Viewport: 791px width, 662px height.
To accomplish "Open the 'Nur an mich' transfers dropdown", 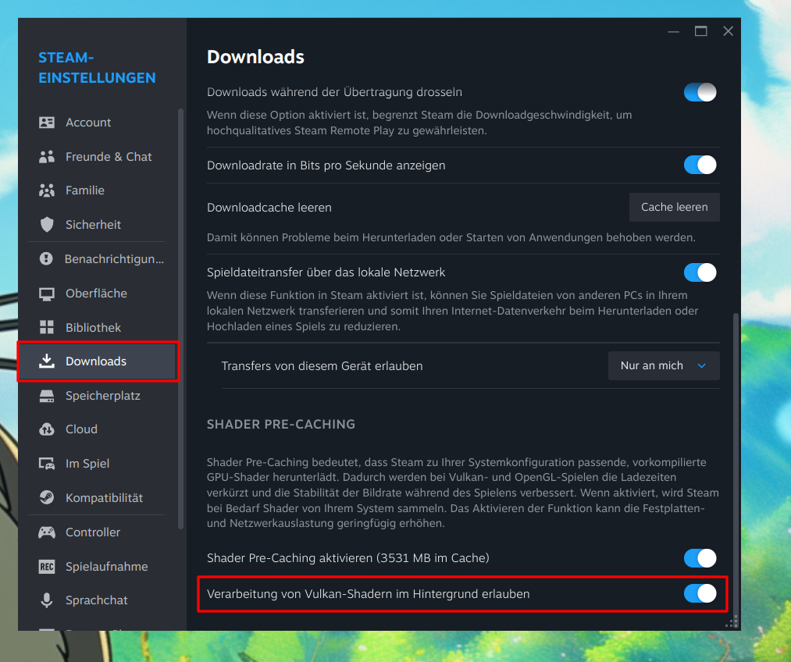I will tap(664, 365).
